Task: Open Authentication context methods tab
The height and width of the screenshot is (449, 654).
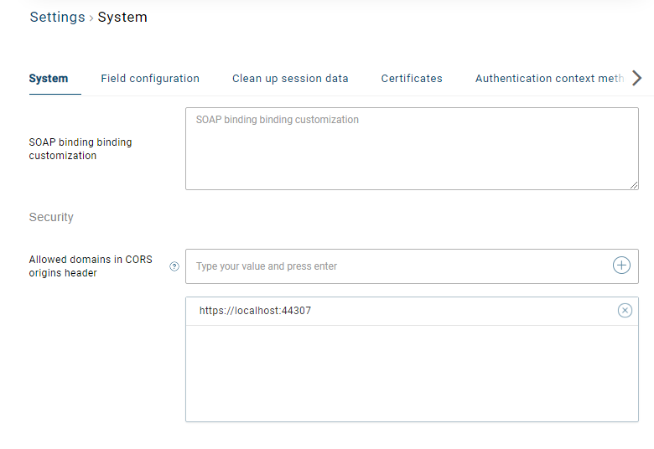Action: (550, 79)
